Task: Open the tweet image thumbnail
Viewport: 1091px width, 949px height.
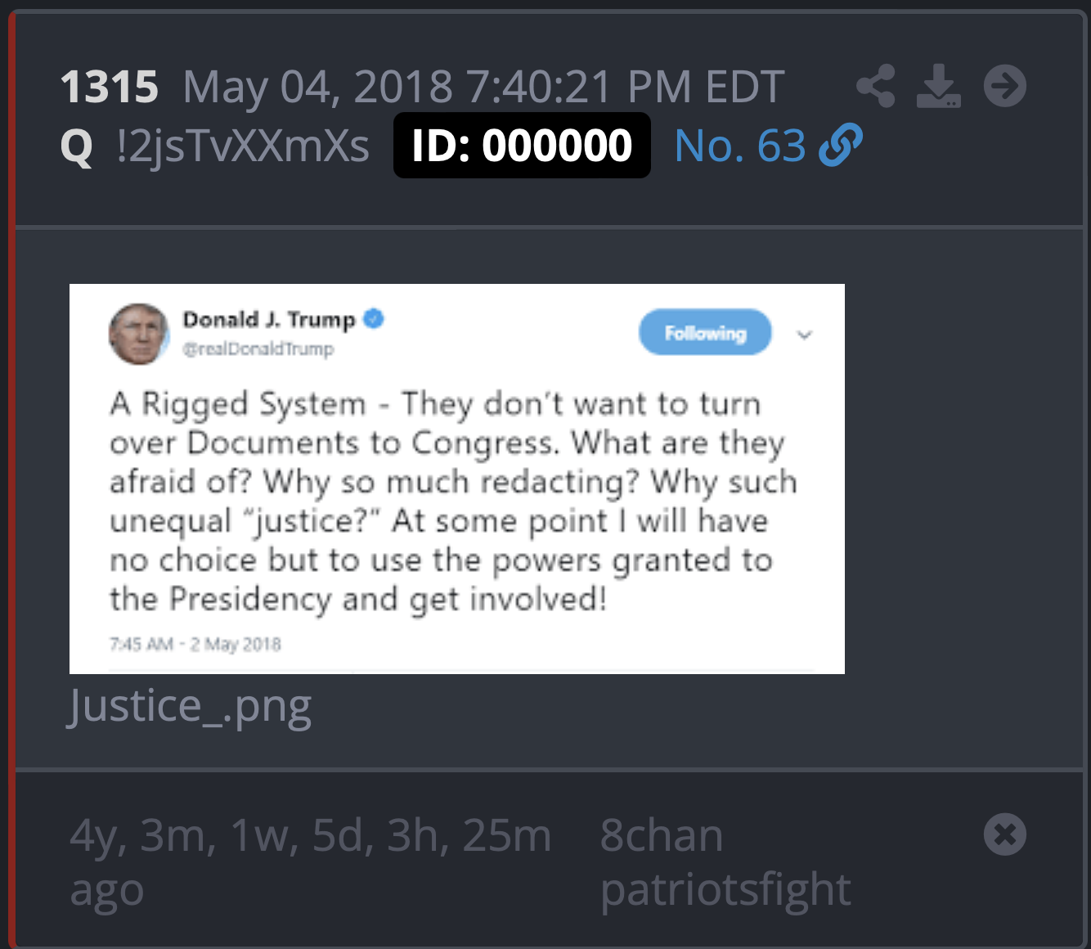Action: click(457, 479)
